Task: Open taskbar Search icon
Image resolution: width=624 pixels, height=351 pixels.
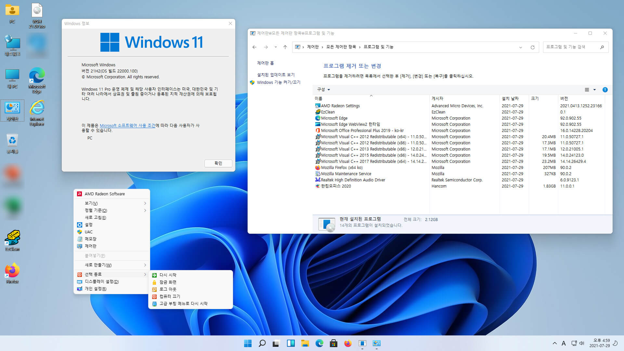Action: pos(262,343)
